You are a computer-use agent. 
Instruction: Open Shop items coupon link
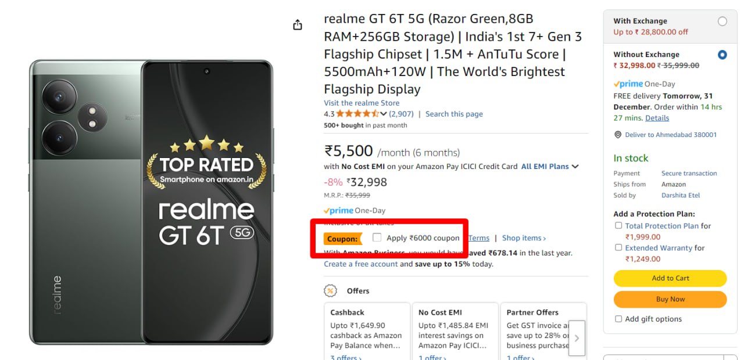523,238
